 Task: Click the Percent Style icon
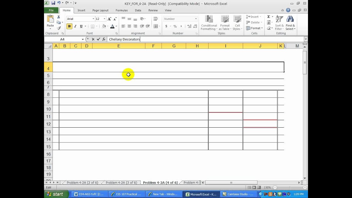pos(175,26)
